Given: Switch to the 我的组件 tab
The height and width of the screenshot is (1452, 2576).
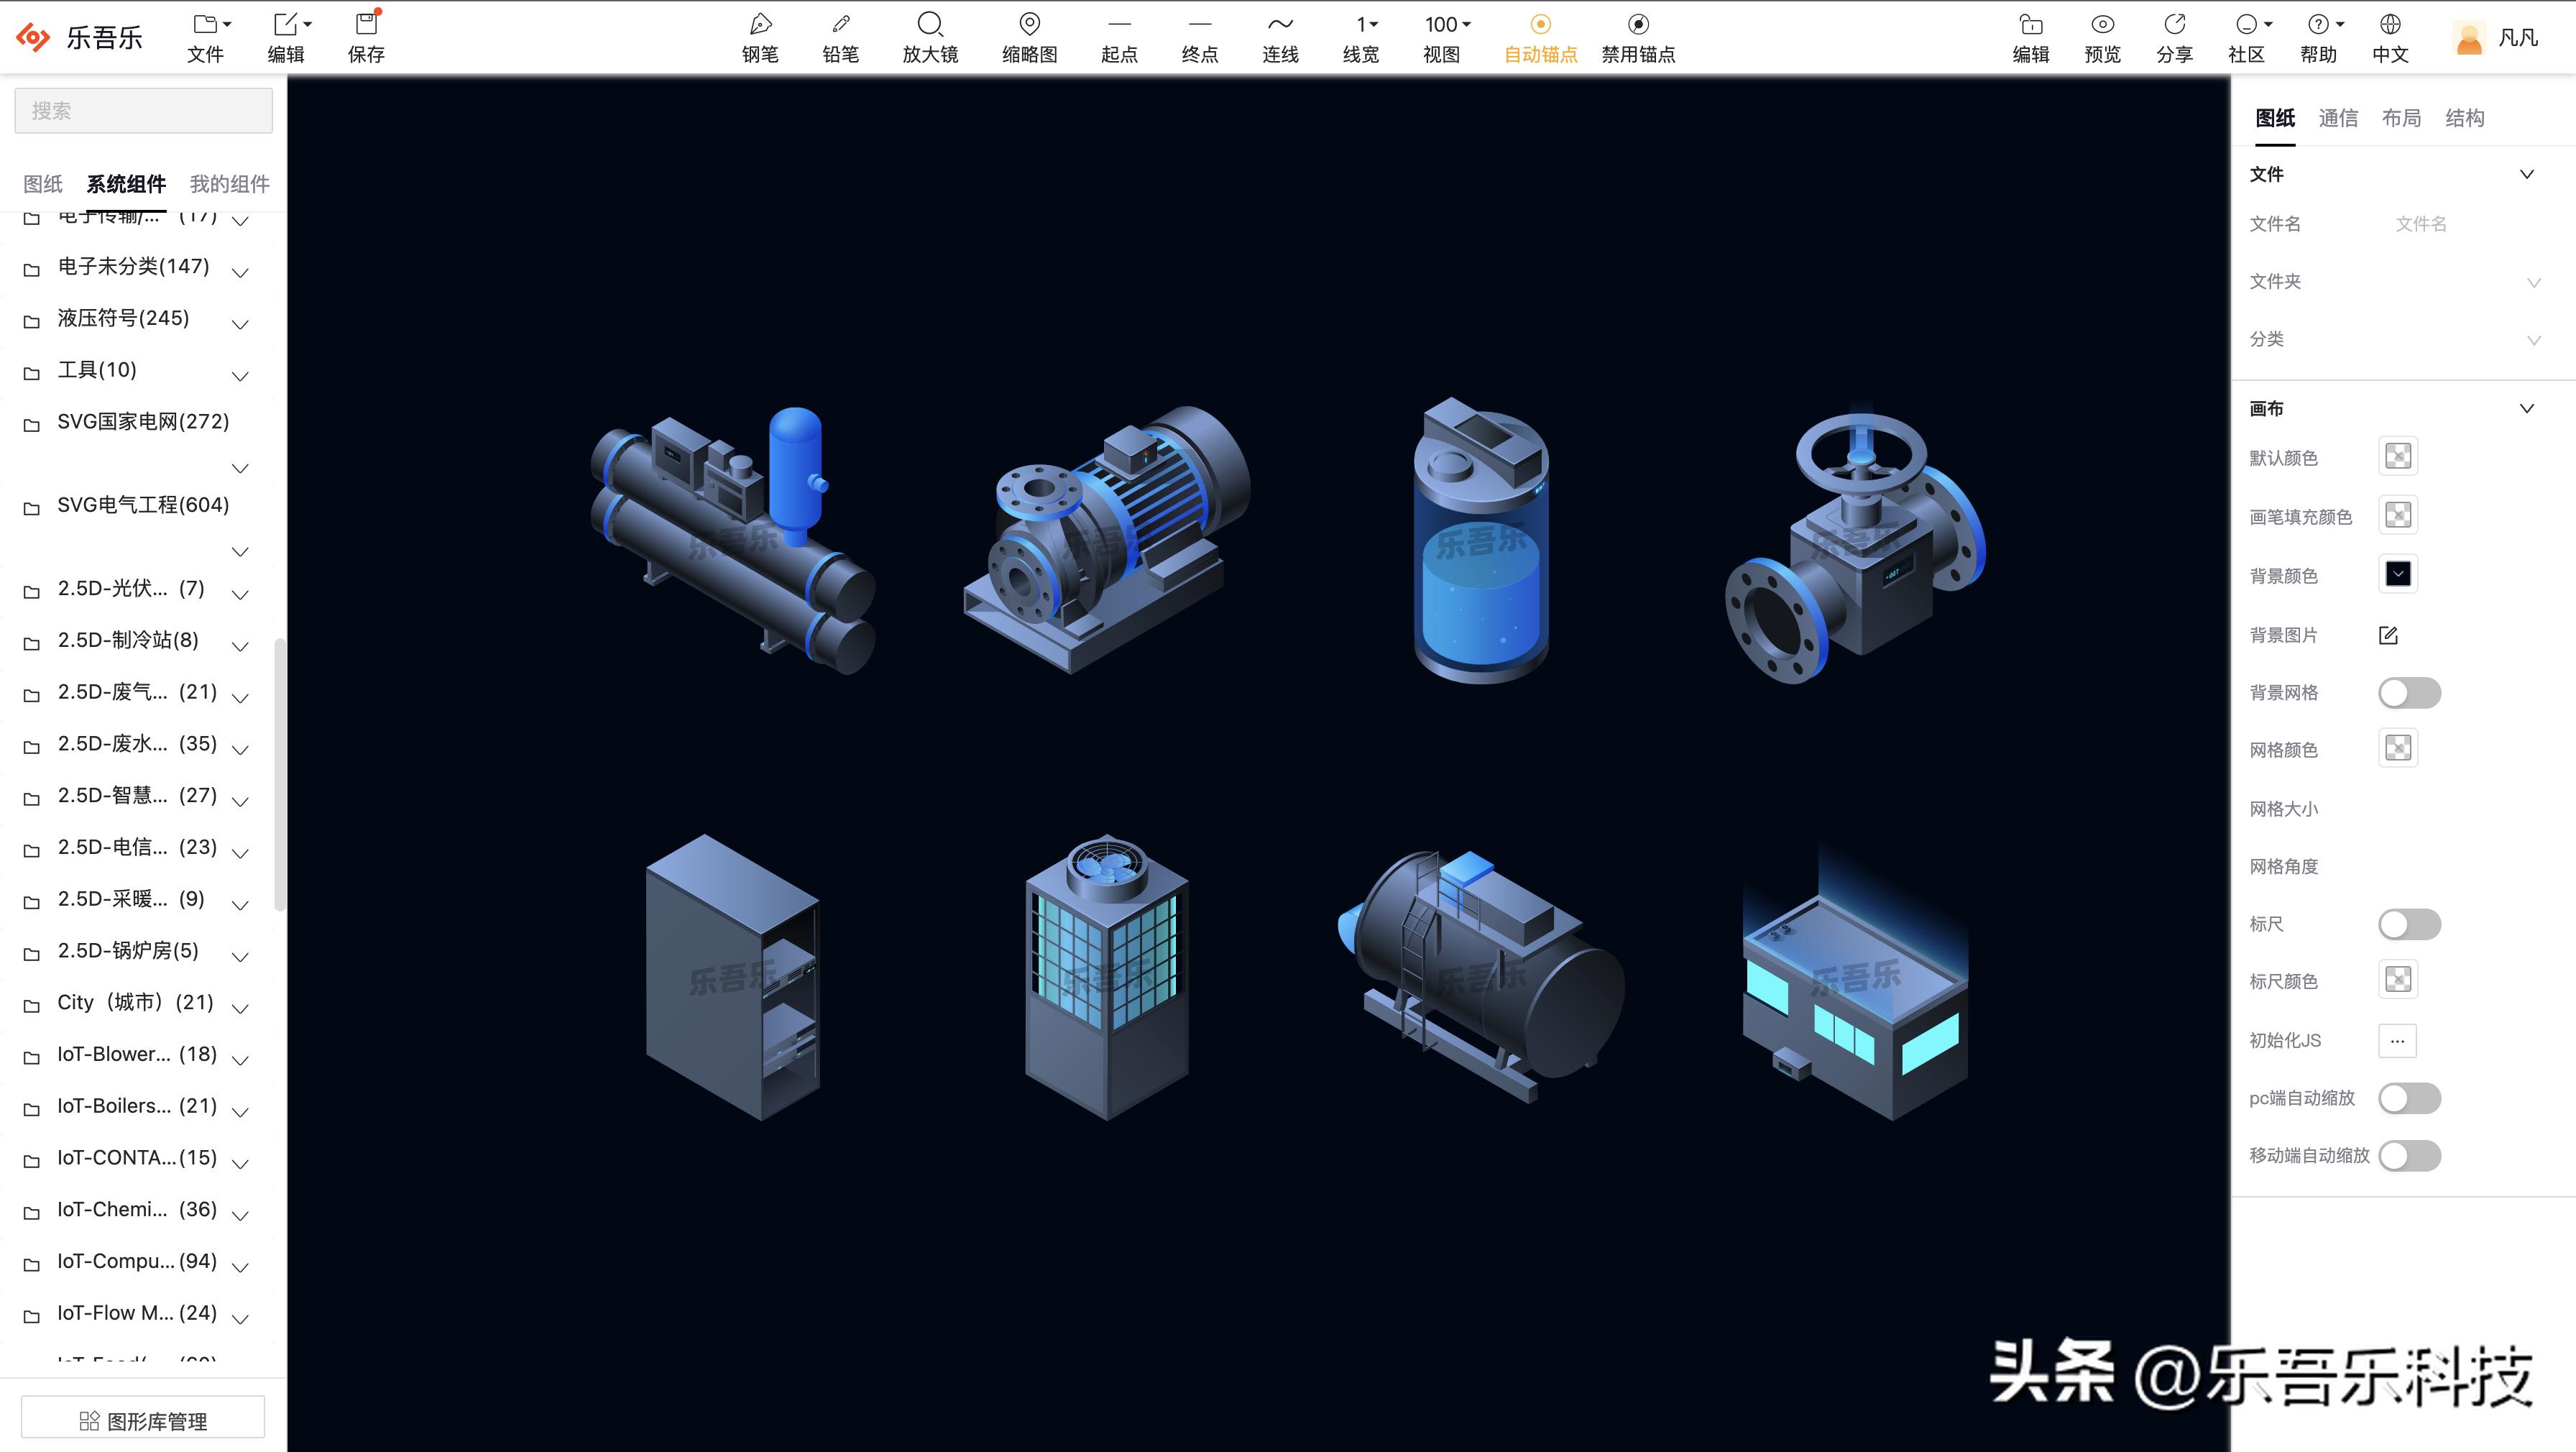Looking at the screenshot, I should click(x=229, y=184).
